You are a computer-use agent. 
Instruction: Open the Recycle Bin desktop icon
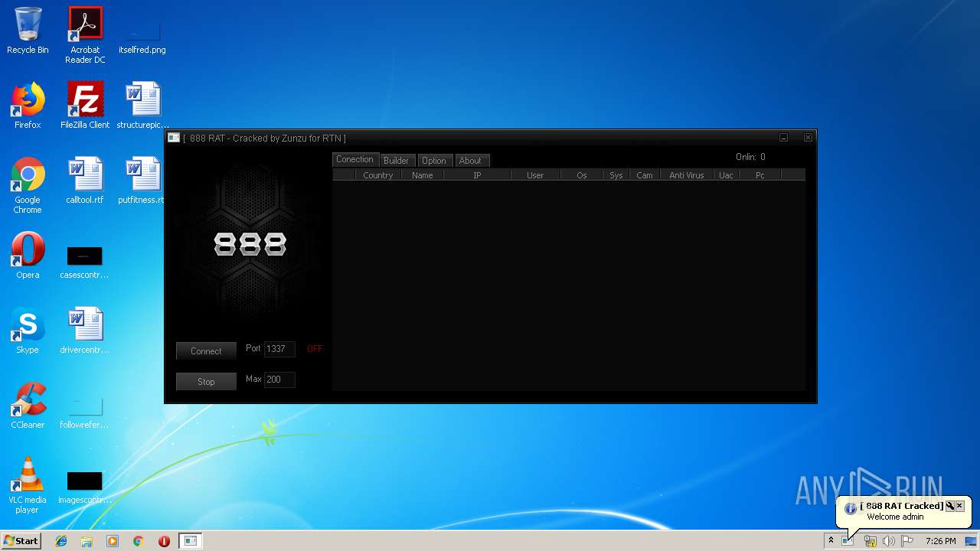[x=28, y=31]
